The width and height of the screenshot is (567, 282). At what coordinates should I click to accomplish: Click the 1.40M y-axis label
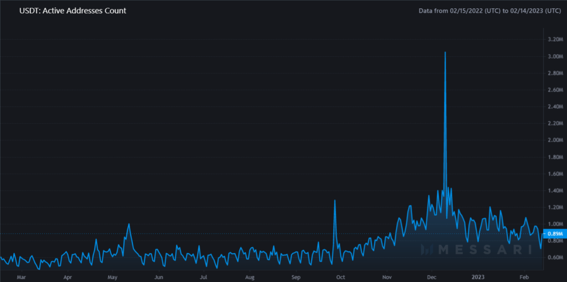(x=555, y=191)
